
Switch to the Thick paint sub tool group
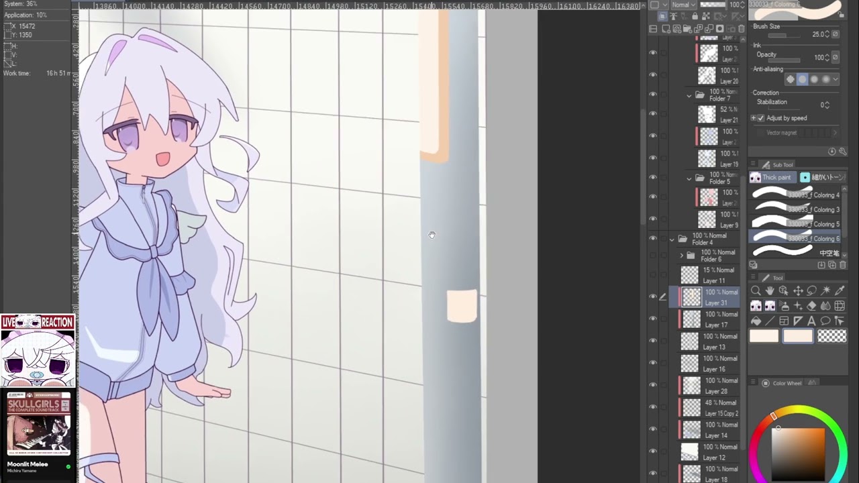click(x=771, y=177)
